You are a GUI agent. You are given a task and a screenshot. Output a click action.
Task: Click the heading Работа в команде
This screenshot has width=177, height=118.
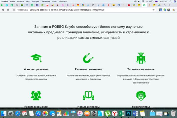[36, 106]
